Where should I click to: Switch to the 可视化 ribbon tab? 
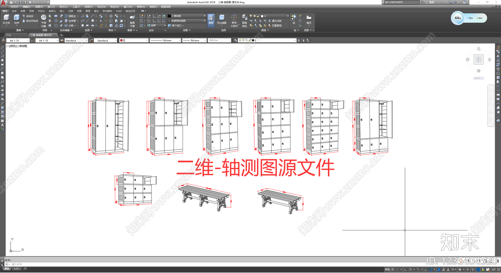41,11
